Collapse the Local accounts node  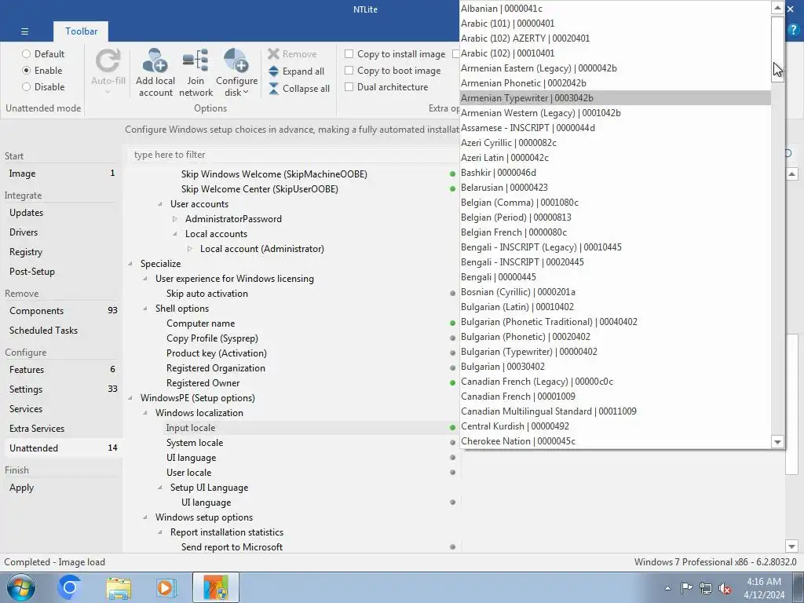[175, 234]
